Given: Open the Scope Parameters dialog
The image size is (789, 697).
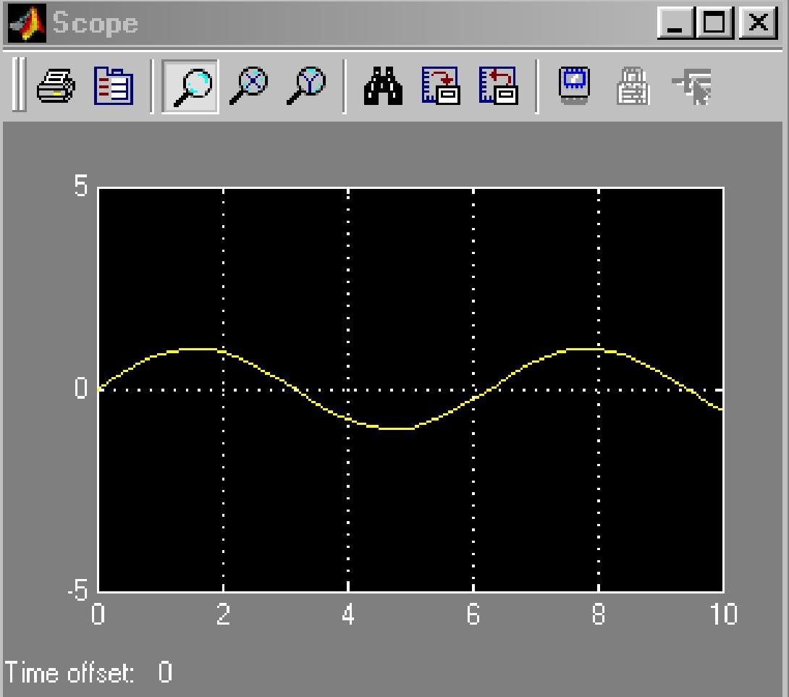Looking at the screenshot, I should (x=114, y=87).
